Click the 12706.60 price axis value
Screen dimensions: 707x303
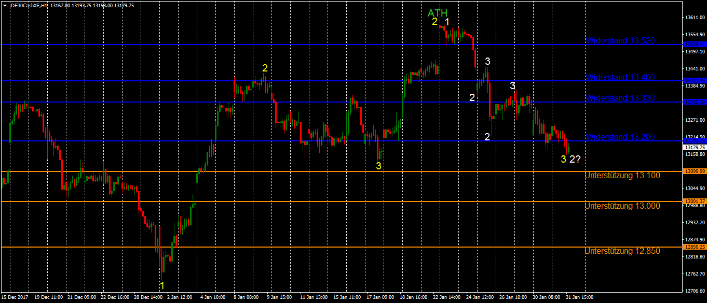coord(695,291)
